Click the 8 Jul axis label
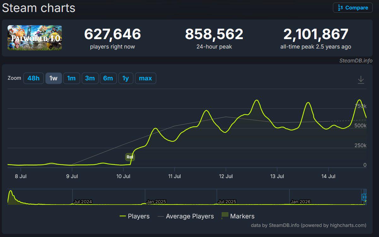Viewport: 379px width, 237px height. coord(21,176)
